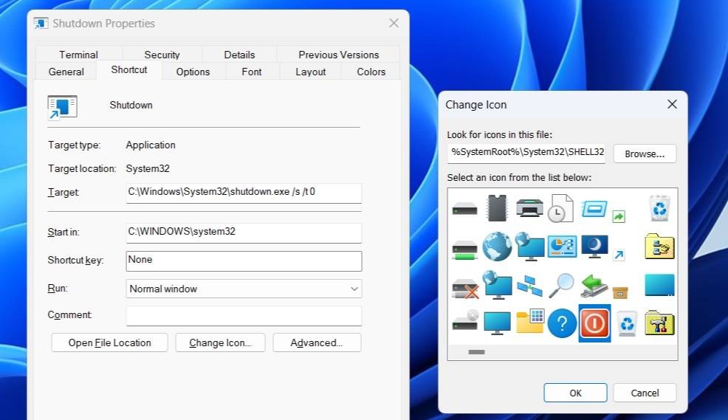Click the Change Icon button
This screenshot has height=420, width=728.
click(x=220, y=342)
